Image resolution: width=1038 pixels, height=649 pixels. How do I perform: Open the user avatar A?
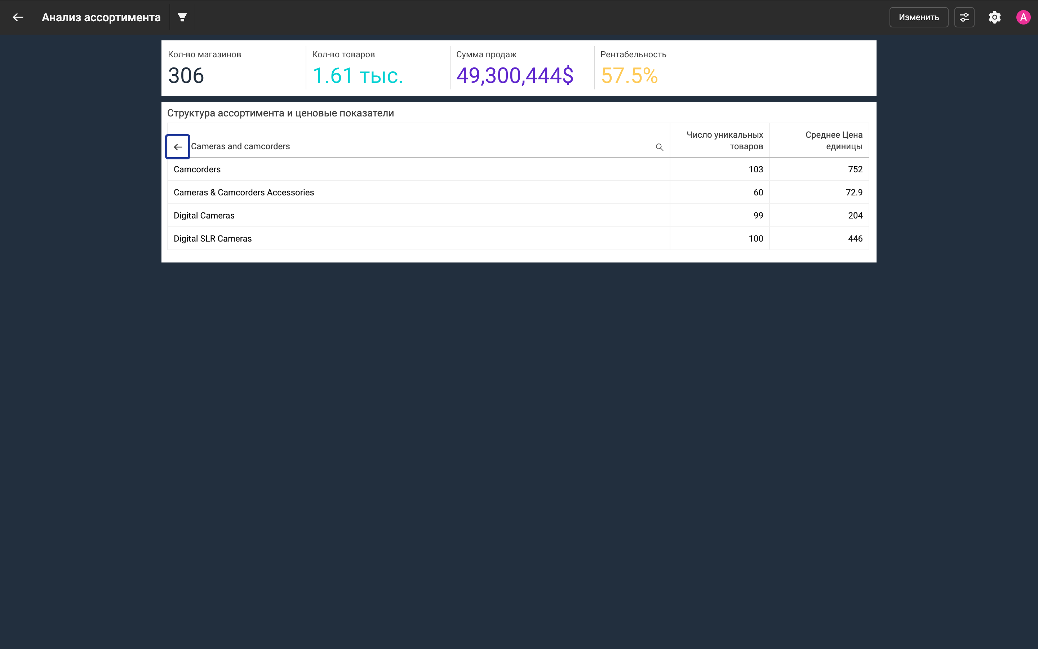(x=1024, y=17)
